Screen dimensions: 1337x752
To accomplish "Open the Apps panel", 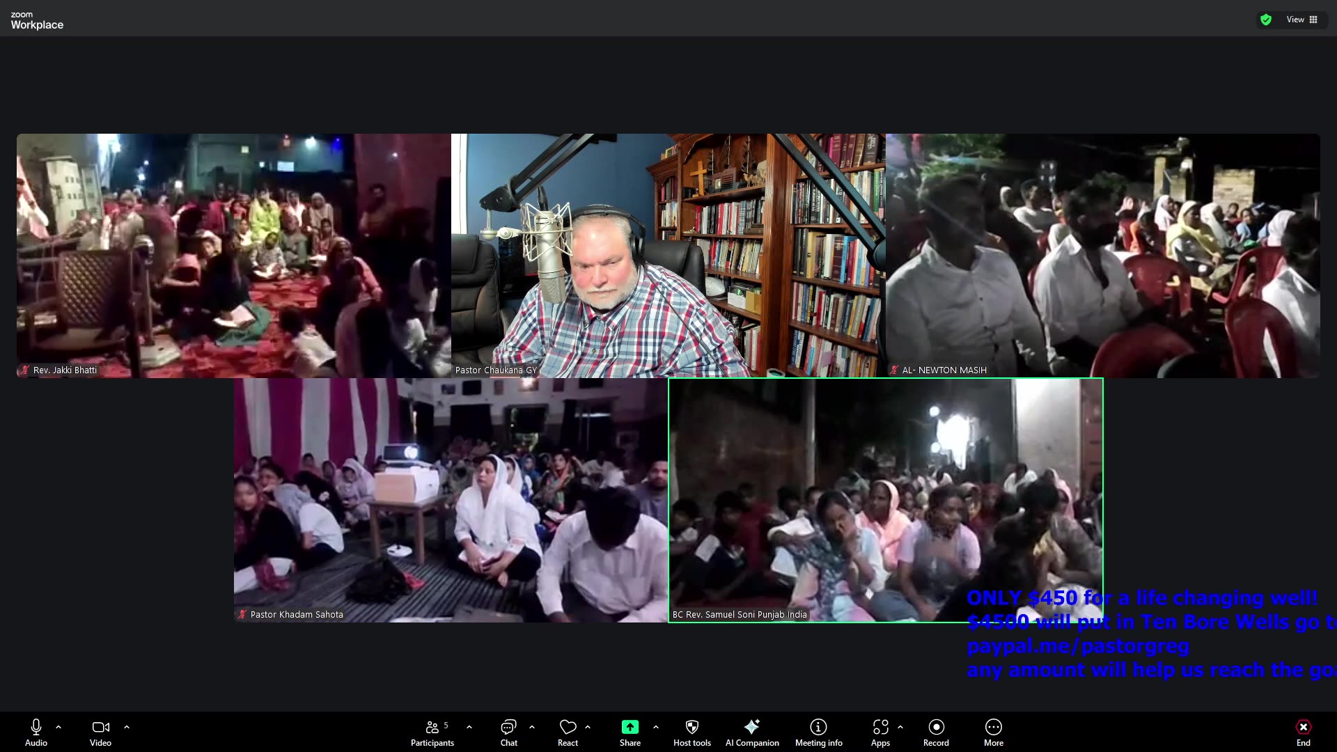I will click(x=880, y=732).
